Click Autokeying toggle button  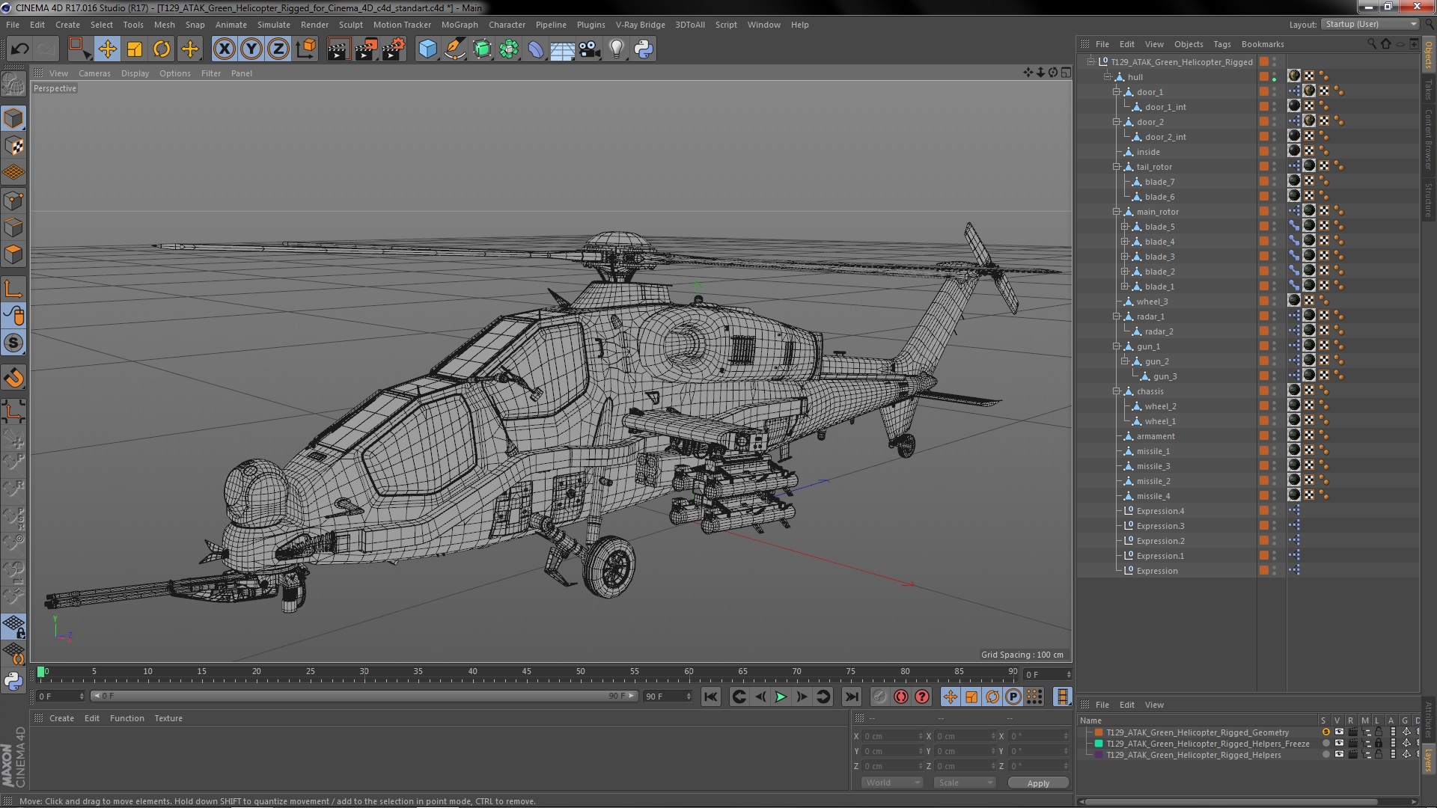(x=900, y=697)
